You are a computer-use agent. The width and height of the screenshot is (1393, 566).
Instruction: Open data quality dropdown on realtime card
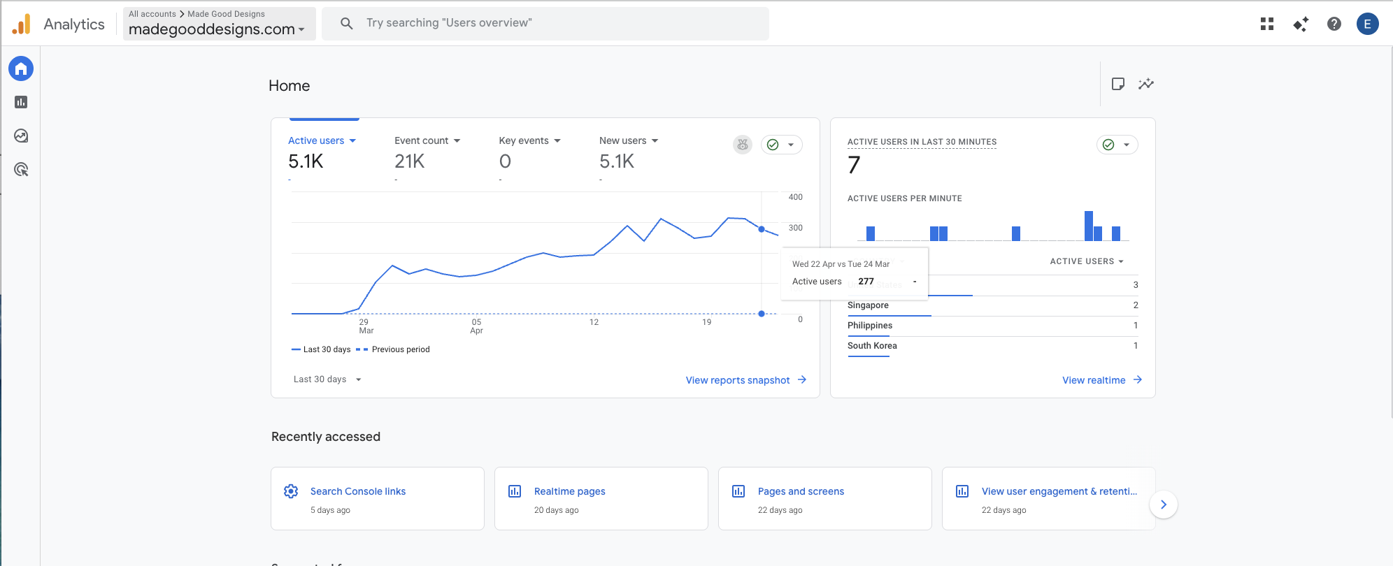tap(1117, 145)
